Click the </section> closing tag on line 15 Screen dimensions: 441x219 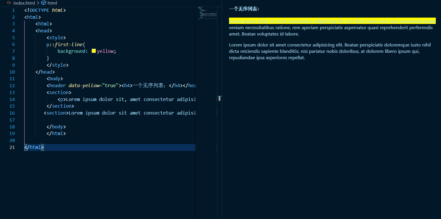click(x=60, y=106)
